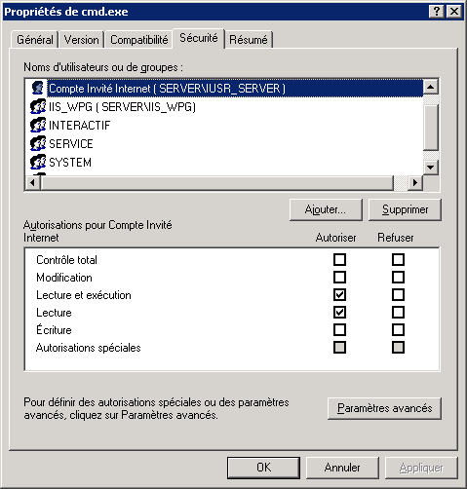Click the IIS_WPG group icon

[x=38, y=106]
